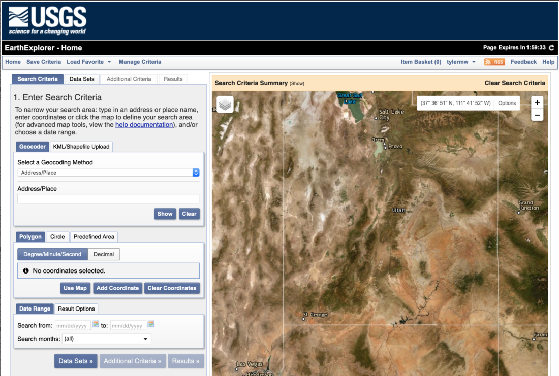Image resolution: width=559 pixels, height=376 pixels.
Task: Click the Use Map button
Action: tap(75, 288)
